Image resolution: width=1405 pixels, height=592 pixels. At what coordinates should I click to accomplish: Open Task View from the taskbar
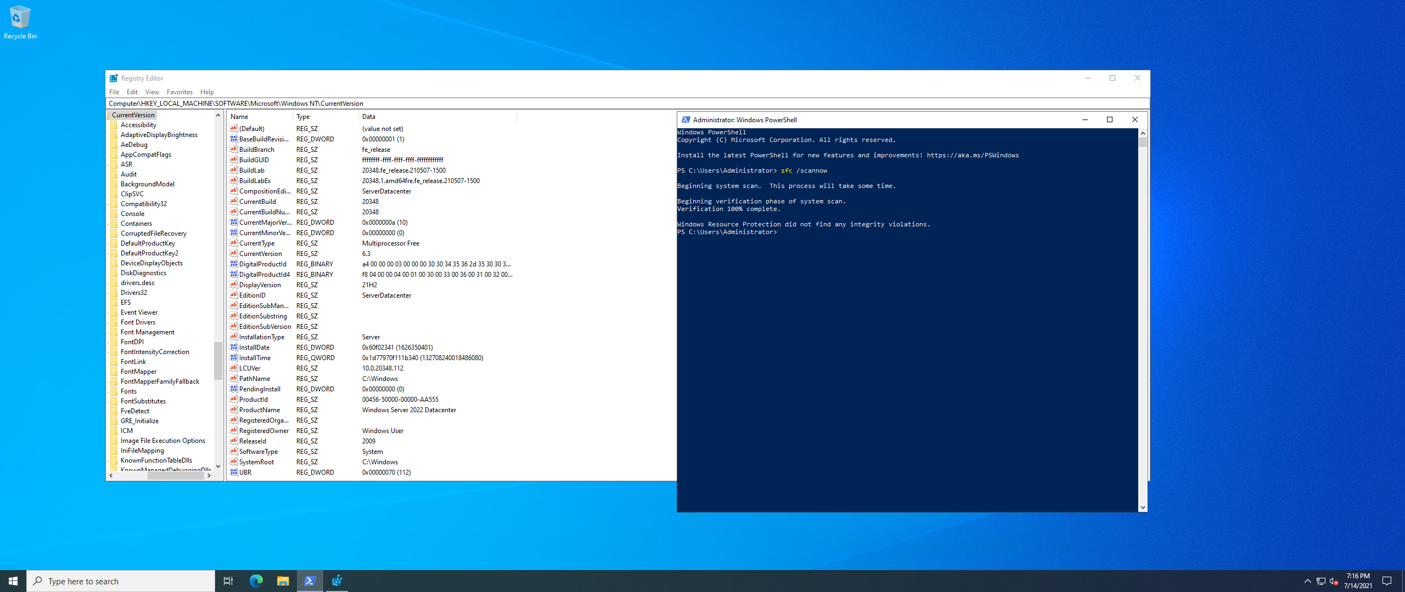click(x=228, y=581)
